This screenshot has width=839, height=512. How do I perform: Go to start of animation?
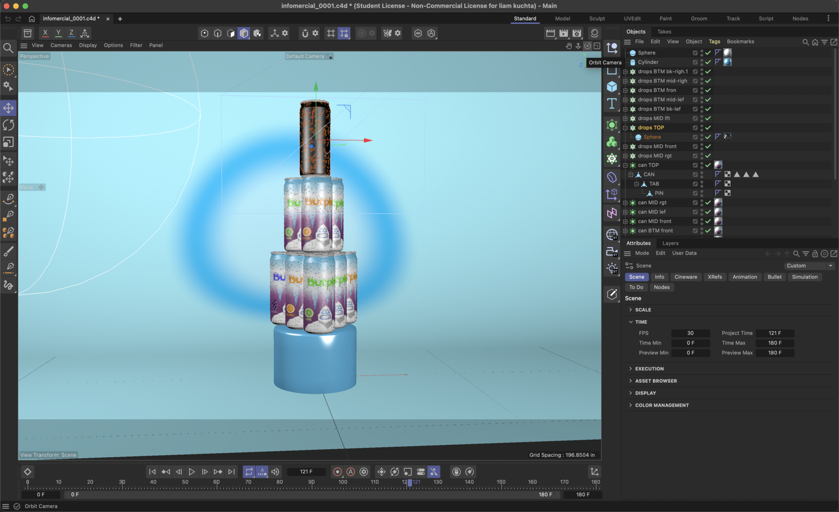coord(152,472)
